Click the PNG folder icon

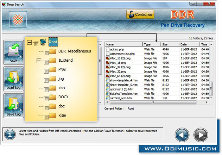click(53, 69)
